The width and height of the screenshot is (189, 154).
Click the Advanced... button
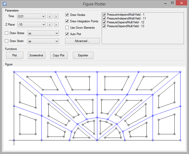click(x=82, y=41)
